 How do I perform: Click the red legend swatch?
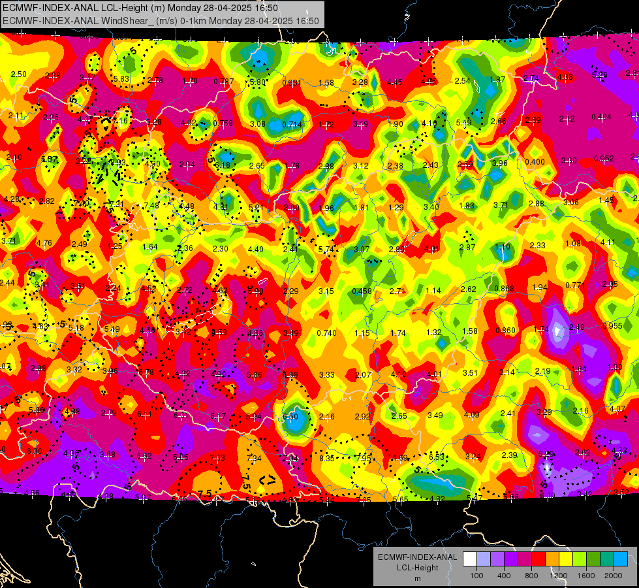(538, 559)
